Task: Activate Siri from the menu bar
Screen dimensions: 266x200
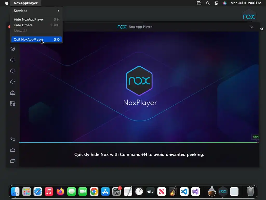Action: (225, 3)
